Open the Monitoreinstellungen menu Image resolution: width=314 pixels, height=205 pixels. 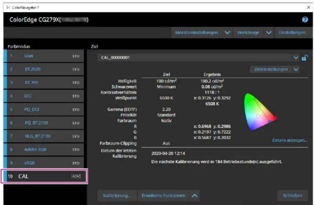197,32
